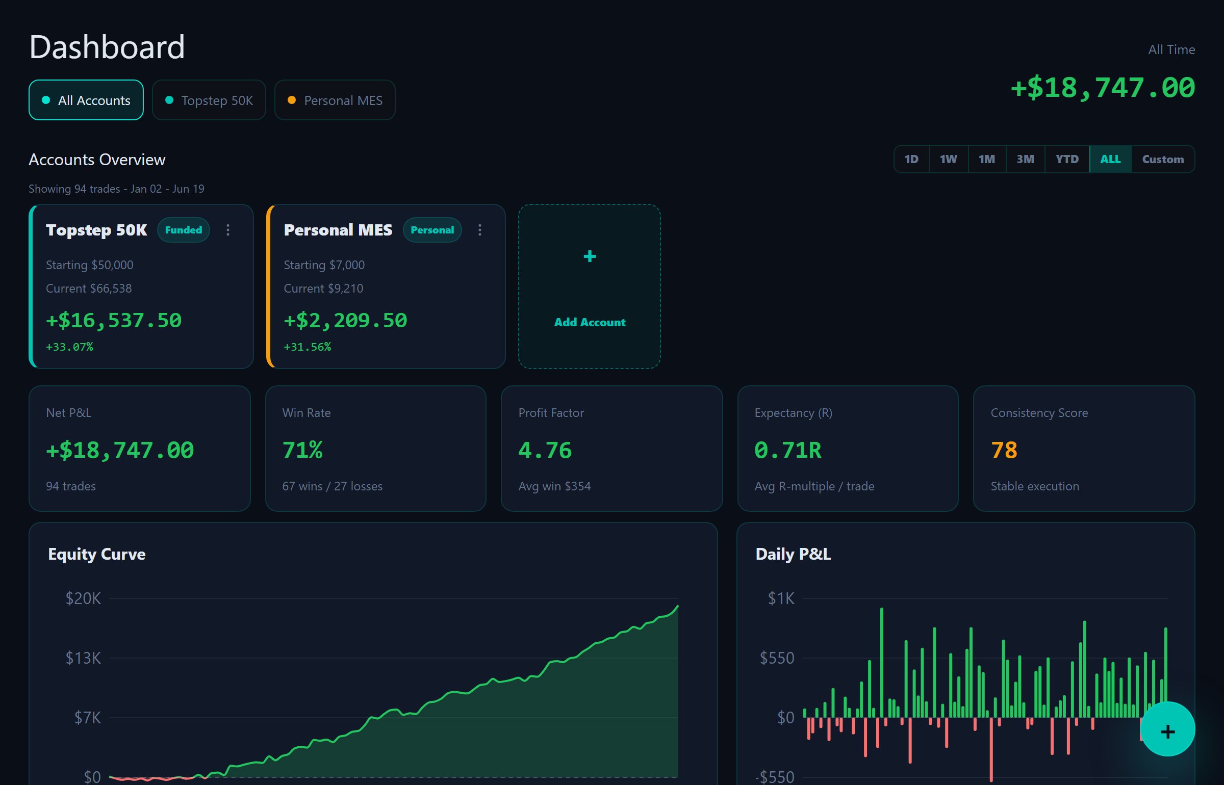Click the Accounts Overview heading
Image resolution: width=1224 pixels, height=785 pixels.
(97, 160)
